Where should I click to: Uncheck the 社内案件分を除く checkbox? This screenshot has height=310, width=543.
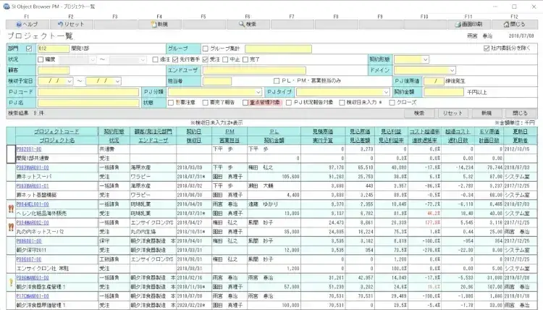click(x=486, y=49)
